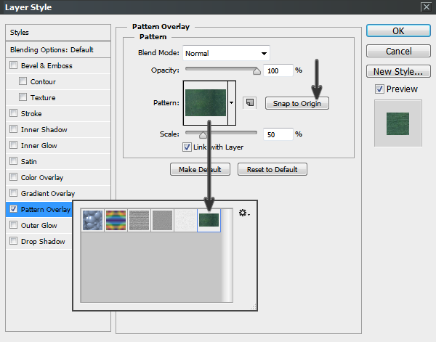The height and width of the screenshot is (342, 436).
Task: Open the Blend Mode dropdown
Action: [225, 53]
